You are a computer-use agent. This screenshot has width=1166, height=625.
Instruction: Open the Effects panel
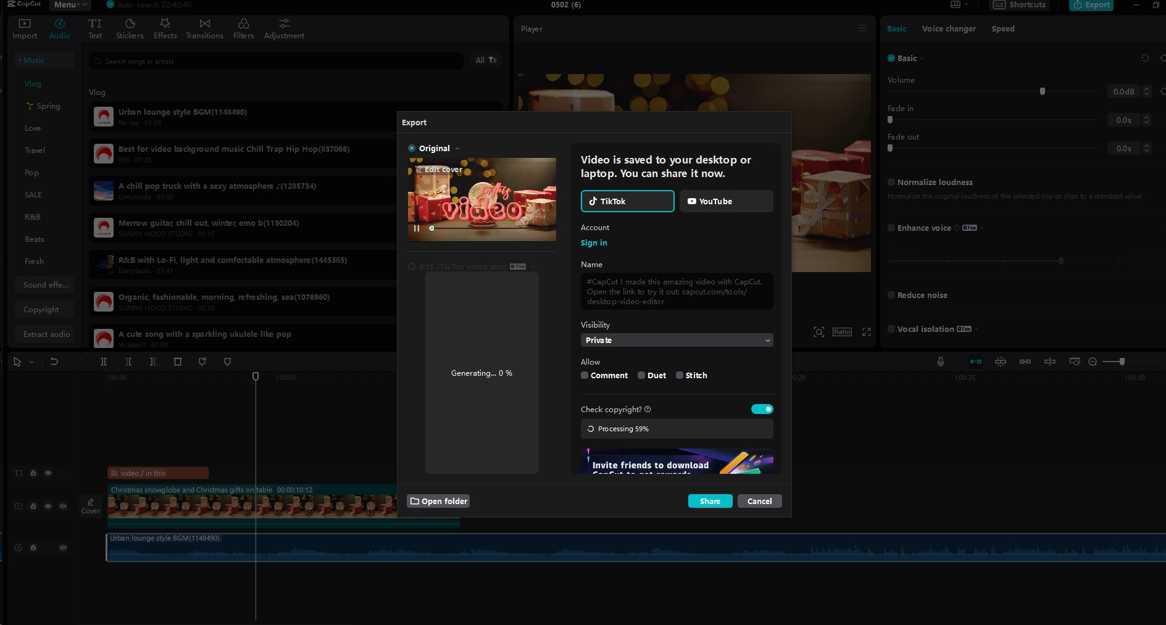(165, 28)
